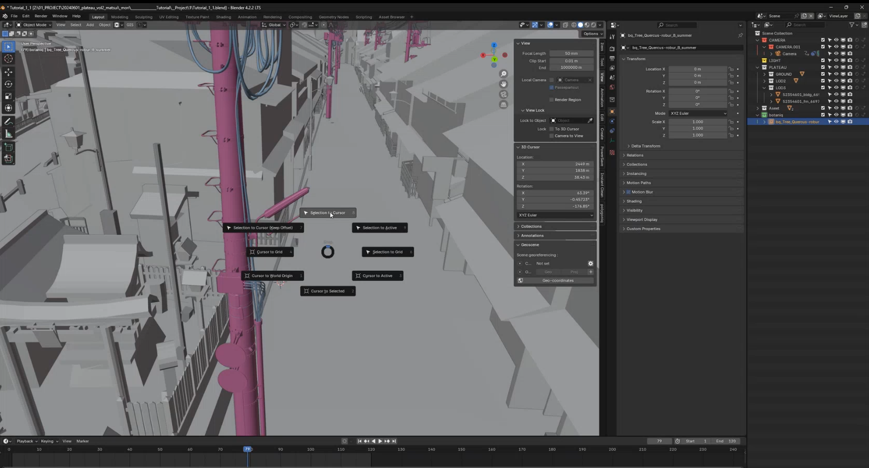Click the Focal Length 50 mm field

pos(571,54)
